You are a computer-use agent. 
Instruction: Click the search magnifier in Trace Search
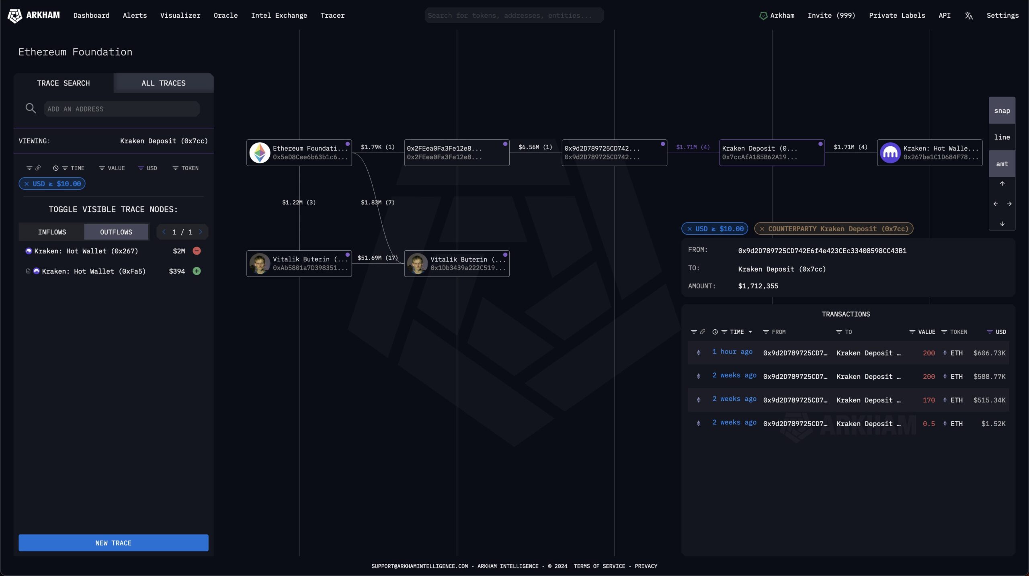[x=31, y=108]
